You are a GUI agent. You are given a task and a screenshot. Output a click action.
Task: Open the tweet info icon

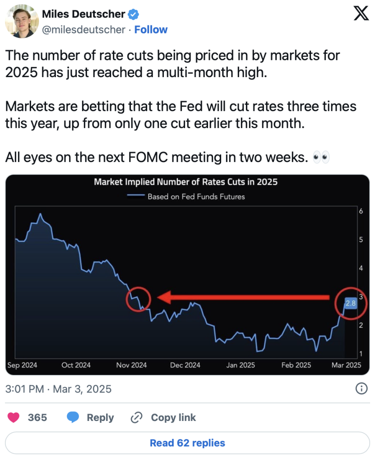click(x=361, y=388)
